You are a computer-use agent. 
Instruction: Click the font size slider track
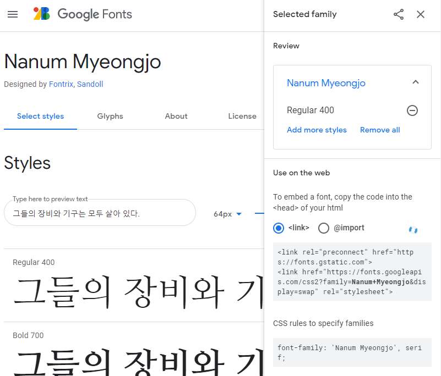point(259,213)
